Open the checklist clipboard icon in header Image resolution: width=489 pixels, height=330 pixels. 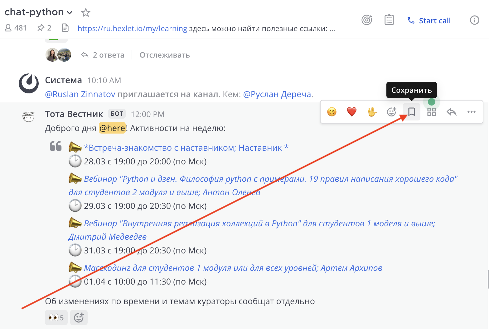pos(389,20)
